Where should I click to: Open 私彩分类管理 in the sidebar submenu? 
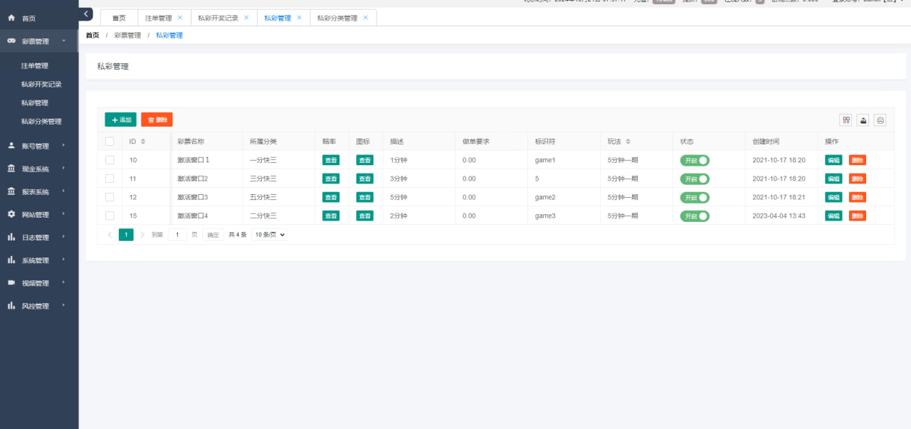41,121
